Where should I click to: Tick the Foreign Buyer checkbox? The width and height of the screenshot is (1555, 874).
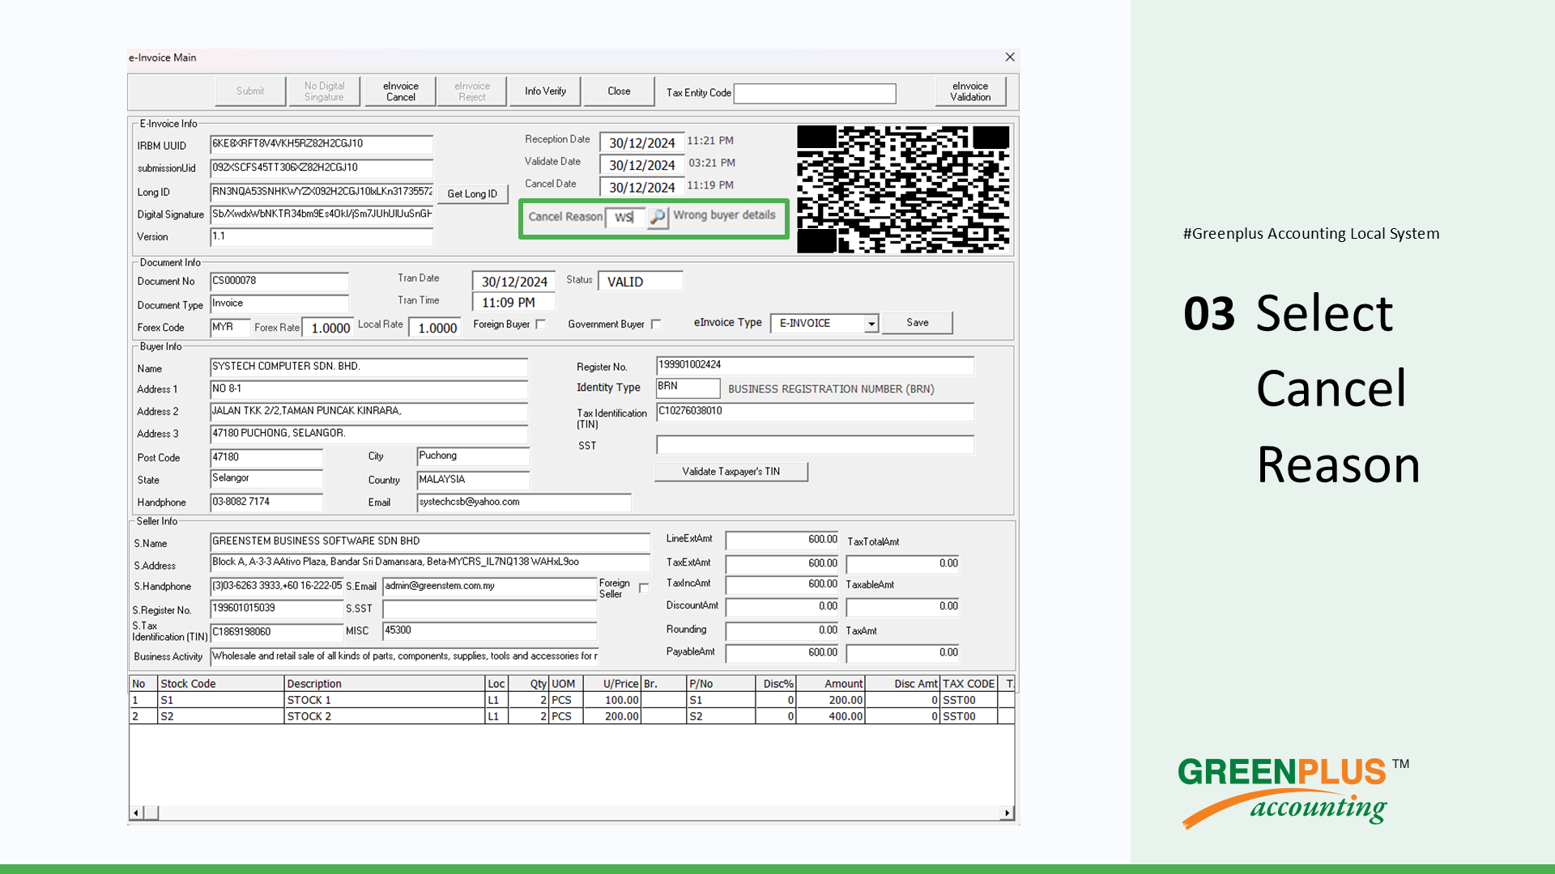tap(541, 324)
